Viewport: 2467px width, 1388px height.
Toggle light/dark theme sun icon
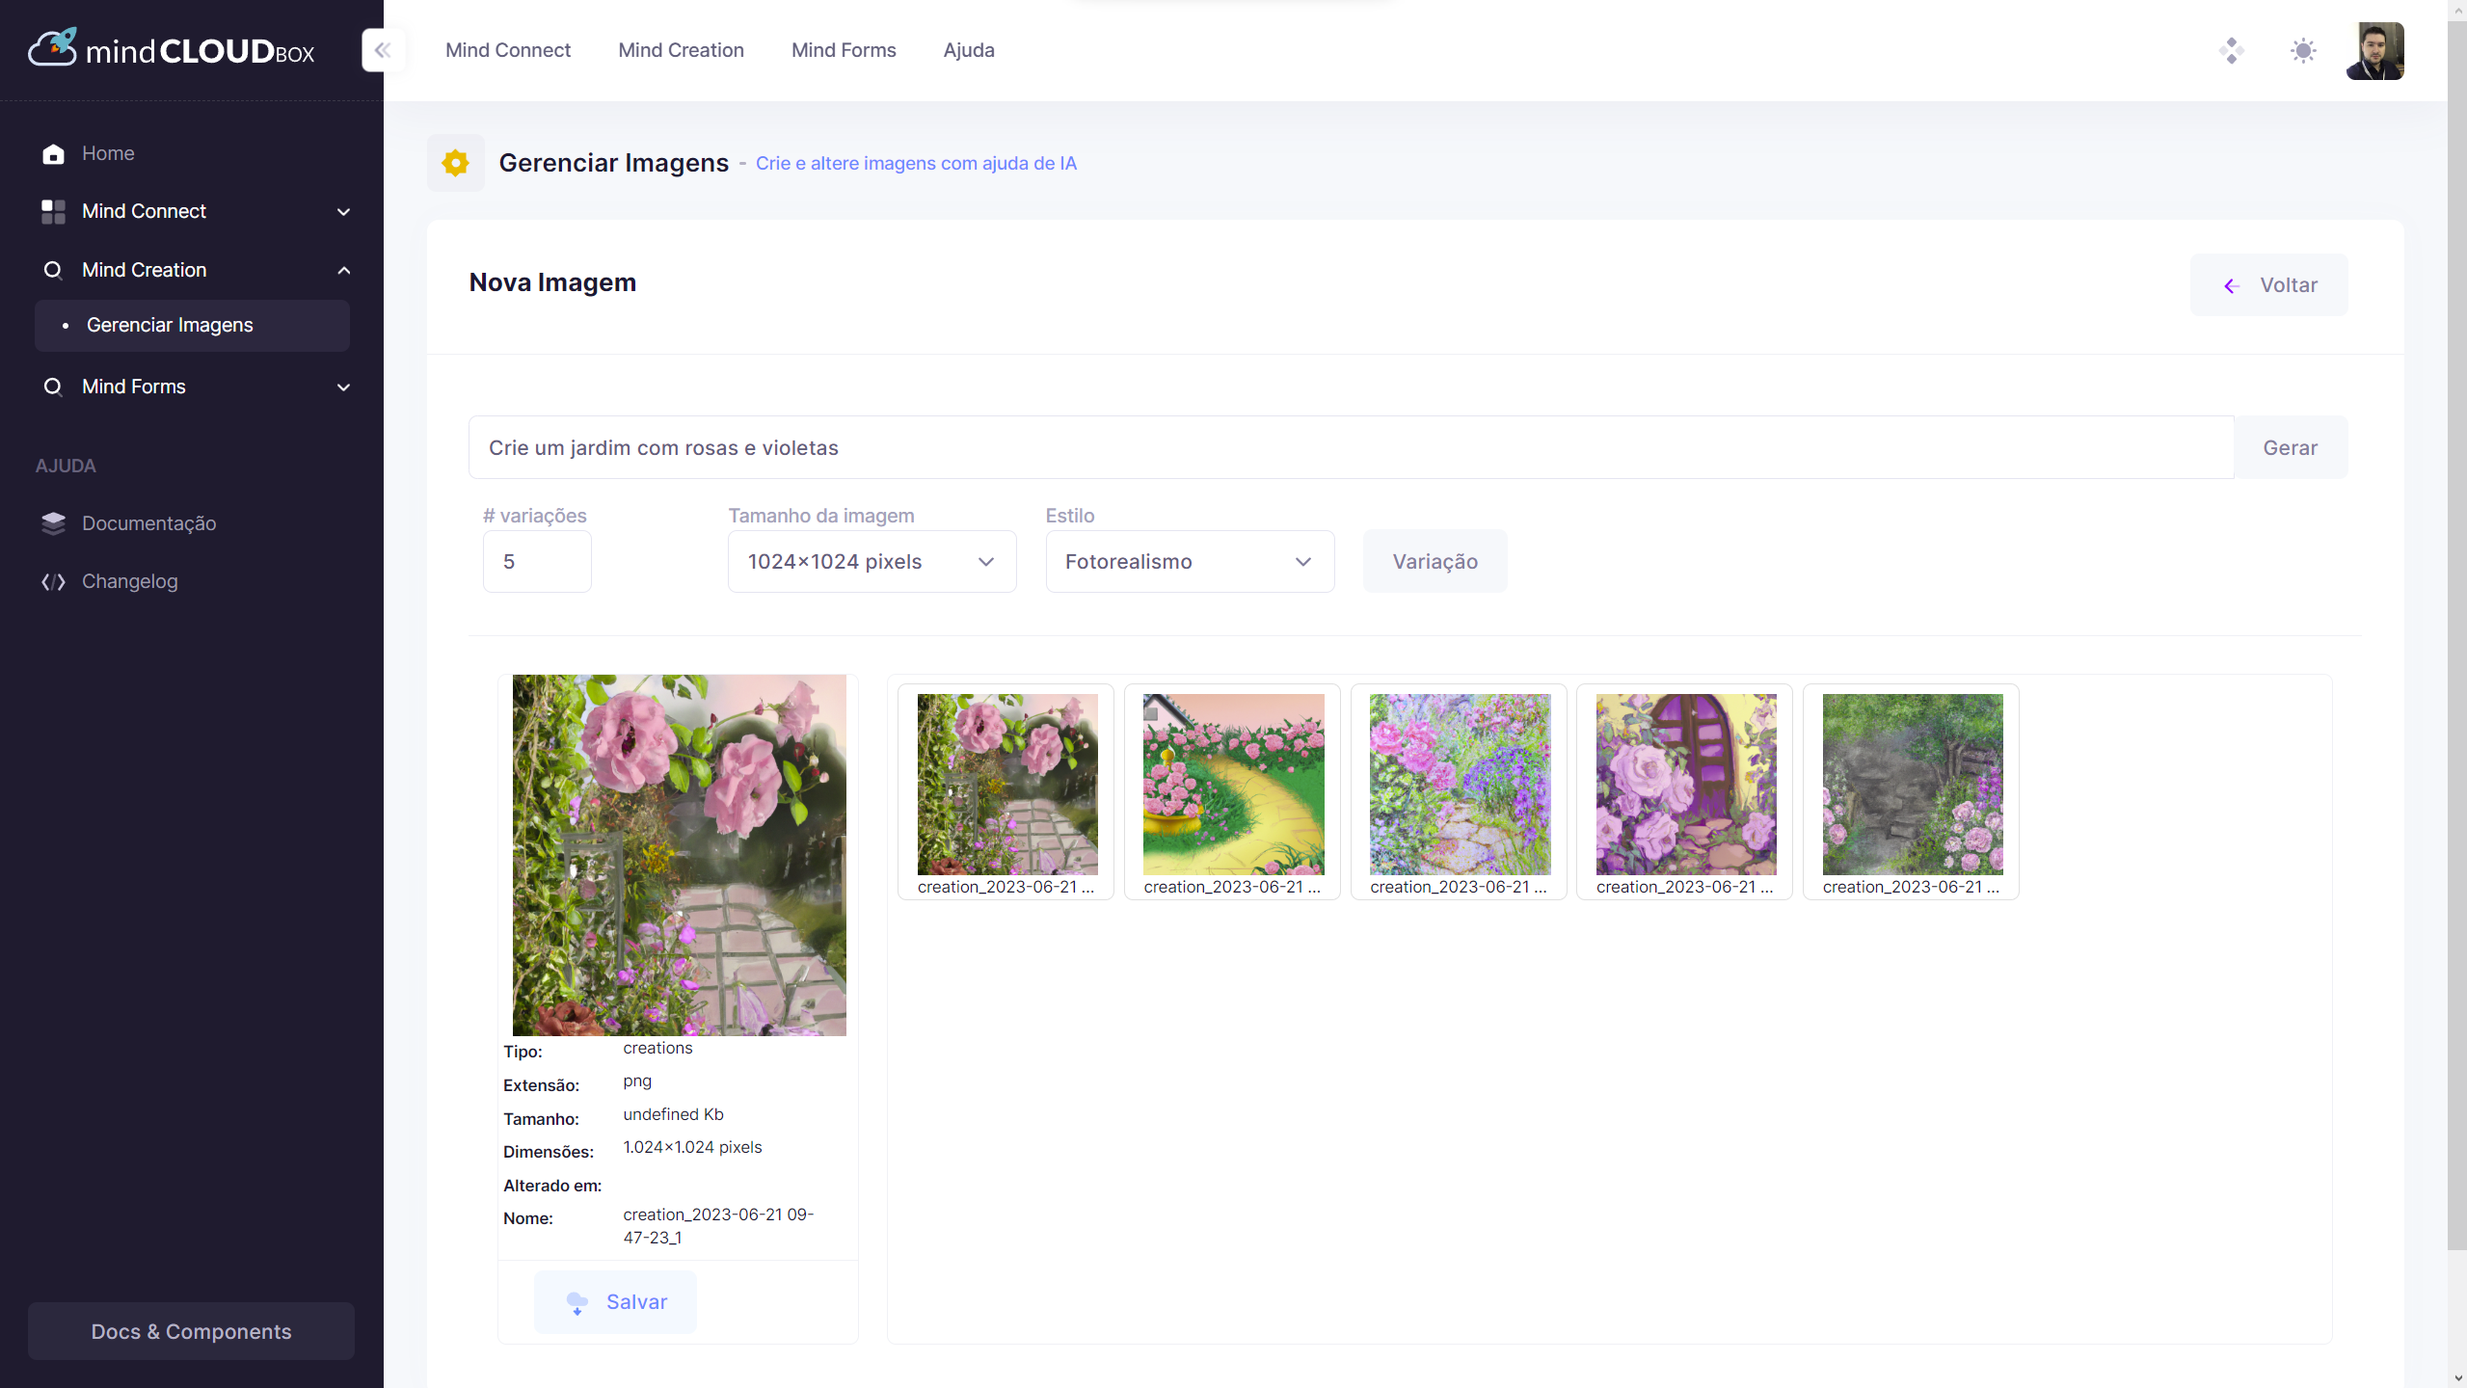(x=2302, y=50)
